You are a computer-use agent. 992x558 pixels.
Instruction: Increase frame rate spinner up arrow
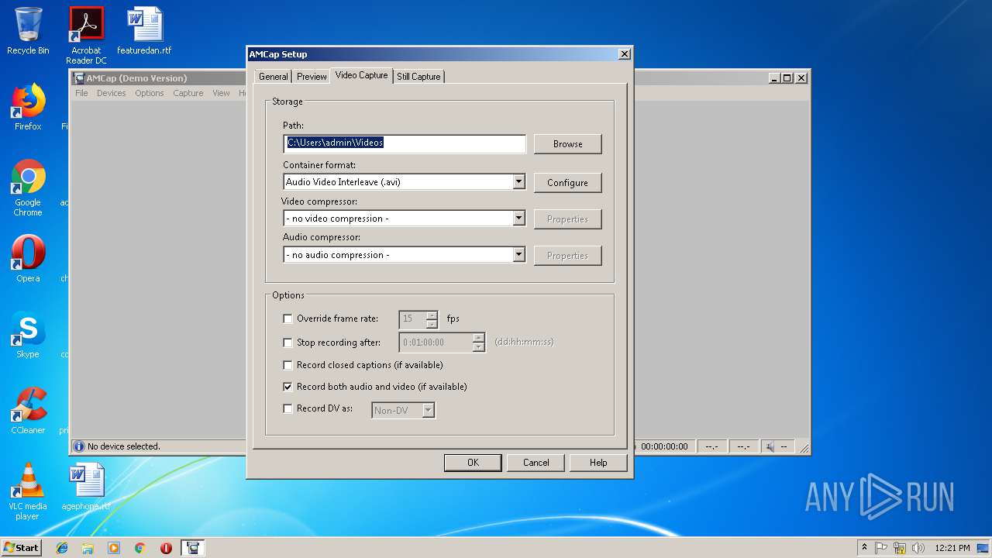point(432,315)
